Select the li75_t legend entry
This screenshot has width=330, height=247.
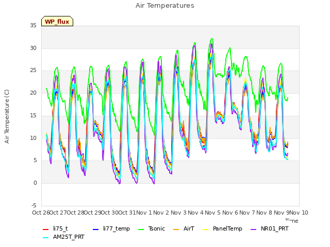click(x=55, y=228)
